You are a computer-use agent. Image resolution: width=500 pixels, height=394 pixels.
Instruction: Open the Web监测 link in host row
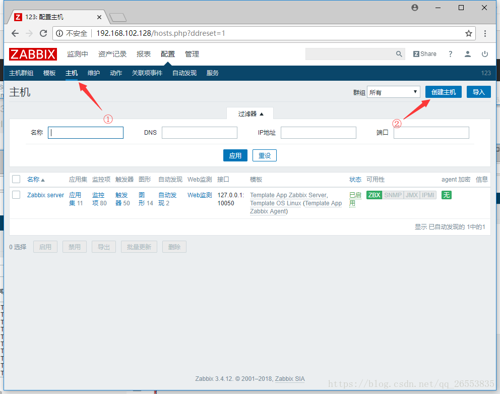click(200, 195)
